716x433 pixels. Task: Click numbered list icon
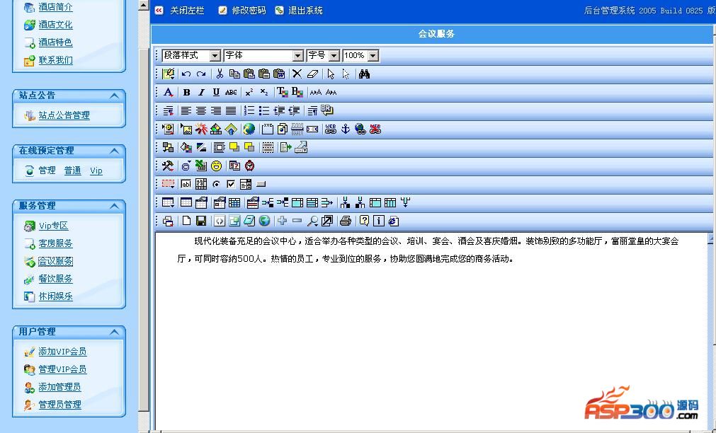(x=249, y=110)
